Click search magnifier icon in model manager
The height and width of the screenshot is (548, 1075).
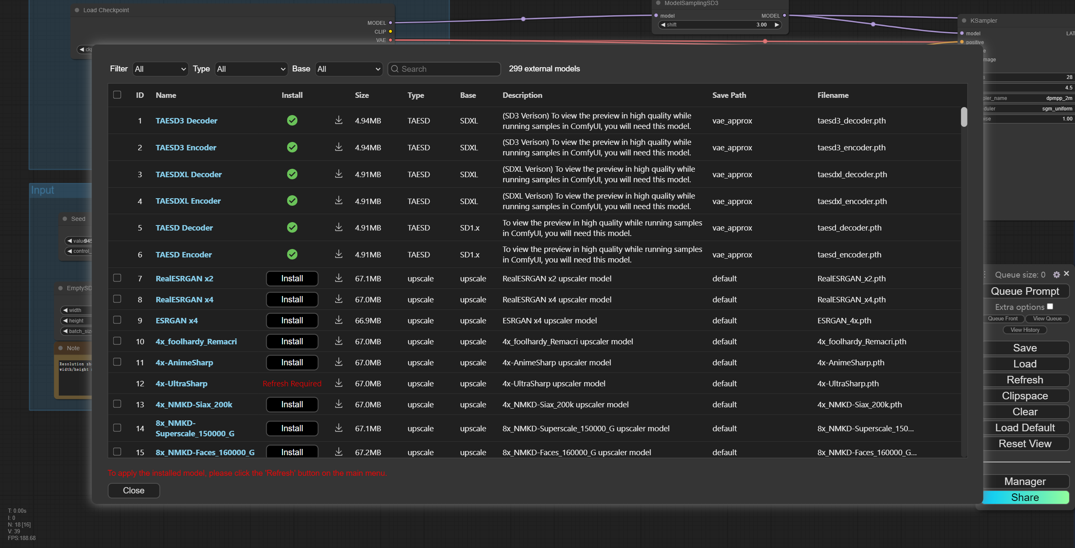(x=395, y=69)
